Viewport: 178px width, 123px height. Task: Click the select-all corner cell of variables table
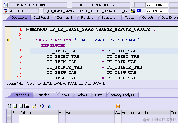(9, 113)
